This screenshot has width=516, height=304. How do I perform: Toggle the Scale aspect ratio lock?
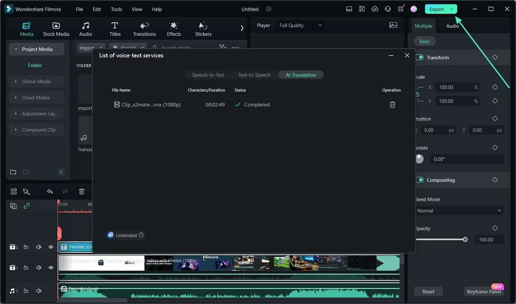coord(417,94)
